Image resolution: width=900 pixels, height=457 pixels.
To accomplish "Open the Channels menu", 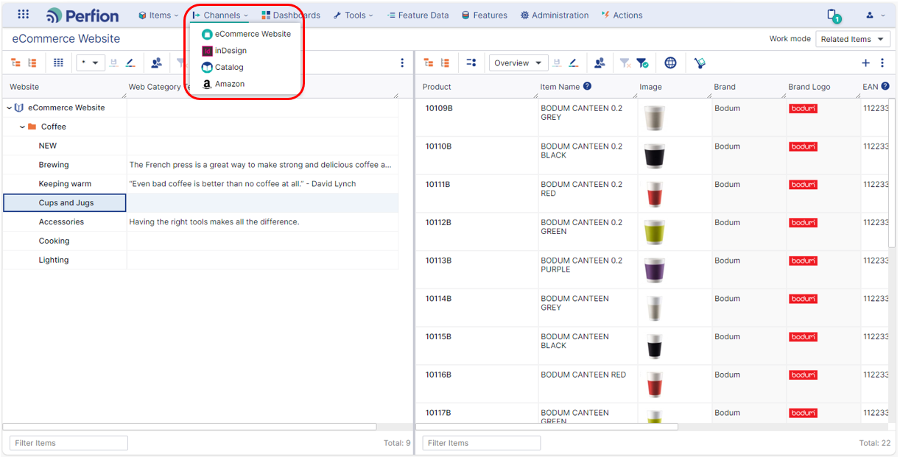I will [219, 15].
